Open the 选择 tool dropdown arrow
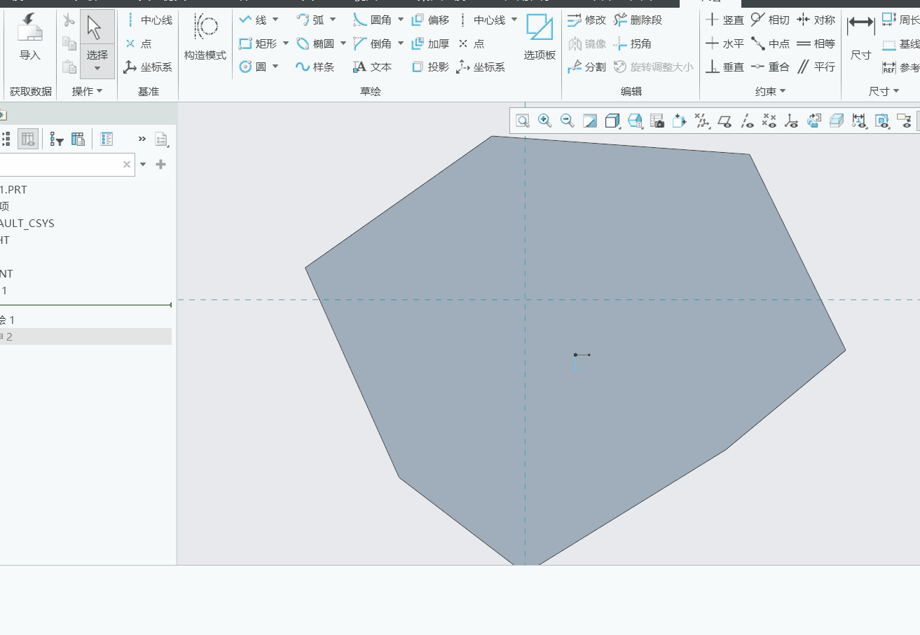This screenshot has height=635, width=920. (x=97, y=69)
